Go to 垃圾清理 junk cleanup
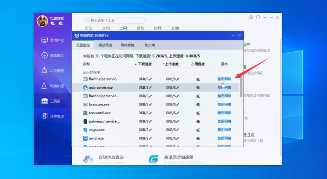Viewport: 327px width, 179px height. 53,71
